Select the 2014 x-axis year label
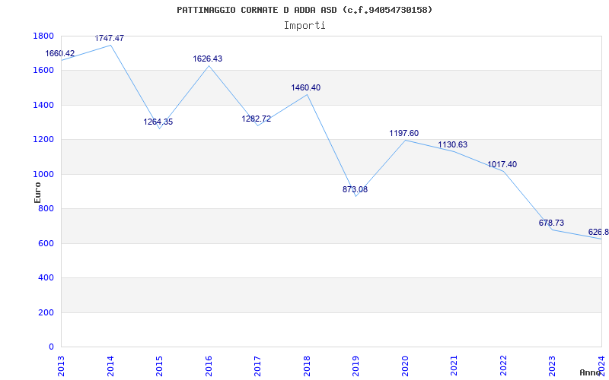 coord(110,364)
